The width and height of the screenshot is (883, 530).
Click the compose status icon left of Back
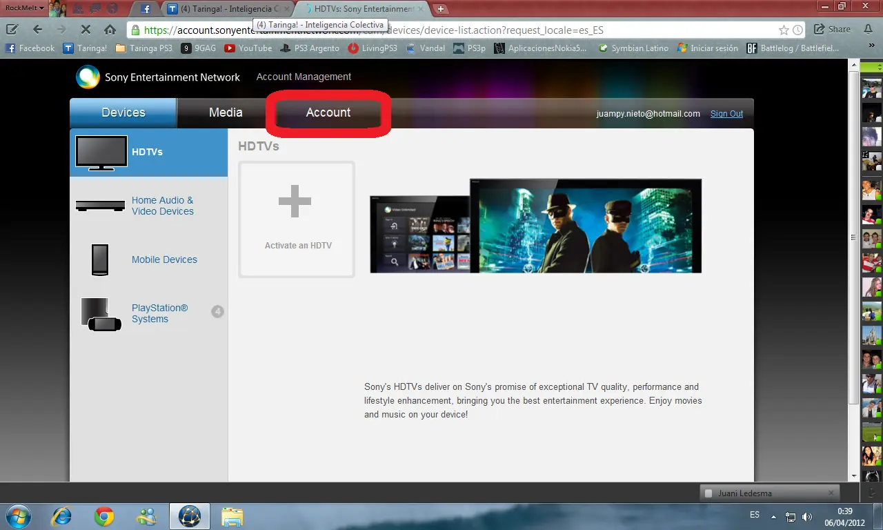click(x=12, y=30)
